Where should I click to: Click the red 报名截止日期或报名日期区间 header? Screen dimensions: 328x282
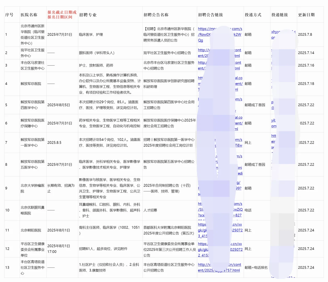(62, 15)
